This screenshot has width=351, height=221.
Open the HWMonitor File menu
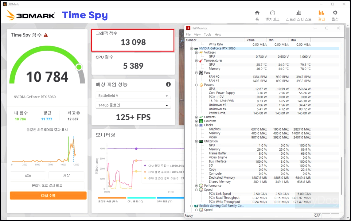(188, 34)
